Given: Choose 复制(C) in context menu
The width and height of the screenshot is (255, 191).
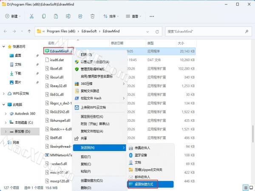Looking at the screenshot, I should coord(99,164).
